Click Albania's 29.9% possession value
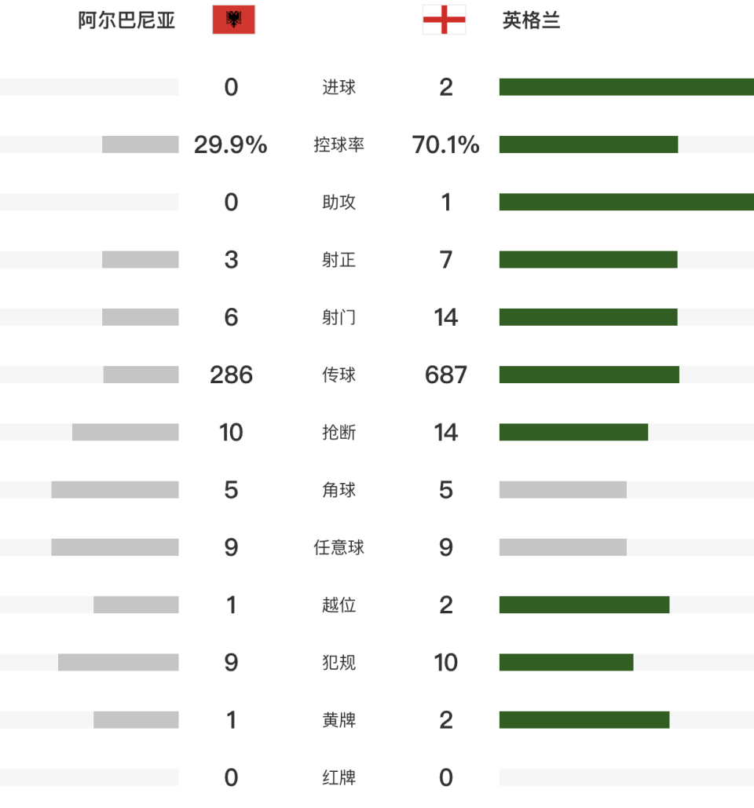The height and width of the screenshot is (808, 754). (x=230, y=144)
